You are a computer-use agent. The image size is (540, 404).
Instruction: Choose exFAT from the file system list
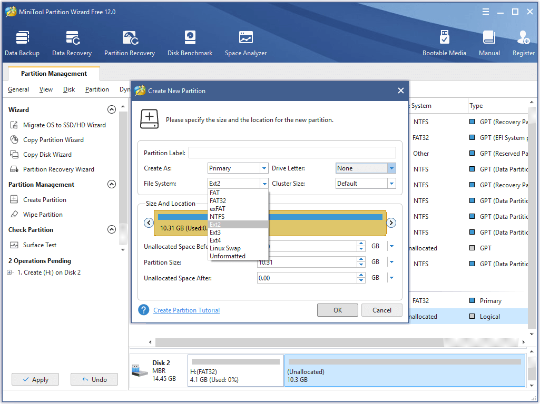click(238, 209)
